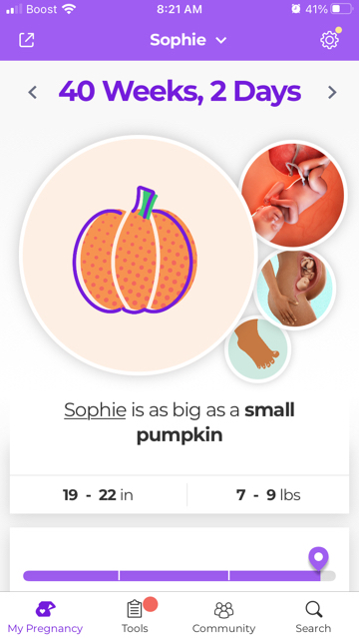The width and height of the screenshot is (359, 639).
Task: Switch to the Community tab
Action: [223, 616]
